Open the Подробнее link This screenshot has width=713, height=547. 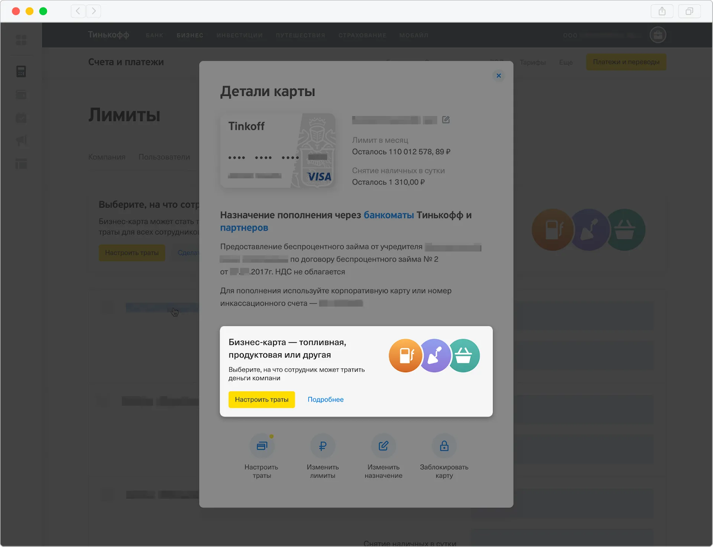(x=325, y=399)
